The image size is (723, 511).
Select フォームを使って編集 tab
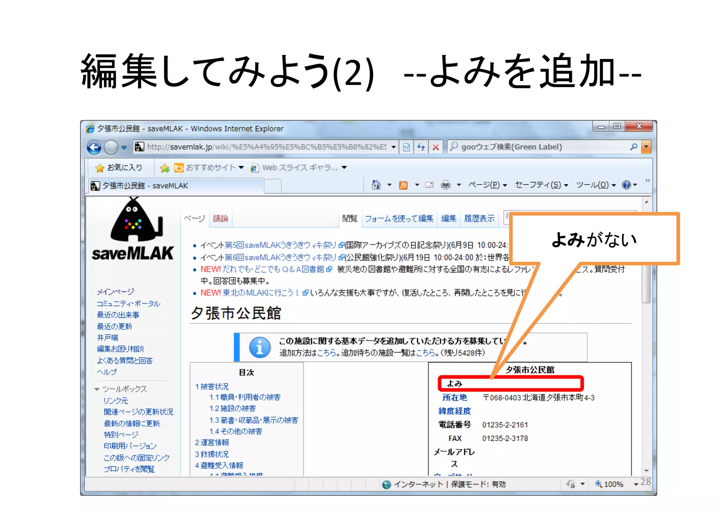tap(399, 218)
